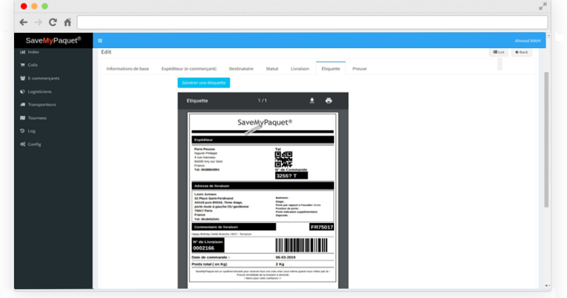This screenshot has width=567, height=298.
Task: Reload the page with the refresh icon
Action: [x=53, y=22]
